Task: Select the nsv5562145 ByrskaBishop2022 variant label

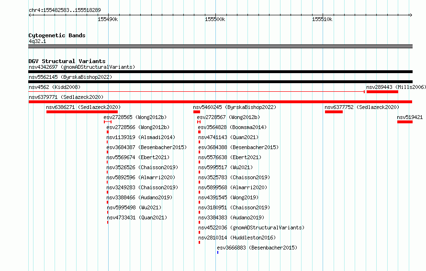Action: pyautogui.click(x=70, y=77)
